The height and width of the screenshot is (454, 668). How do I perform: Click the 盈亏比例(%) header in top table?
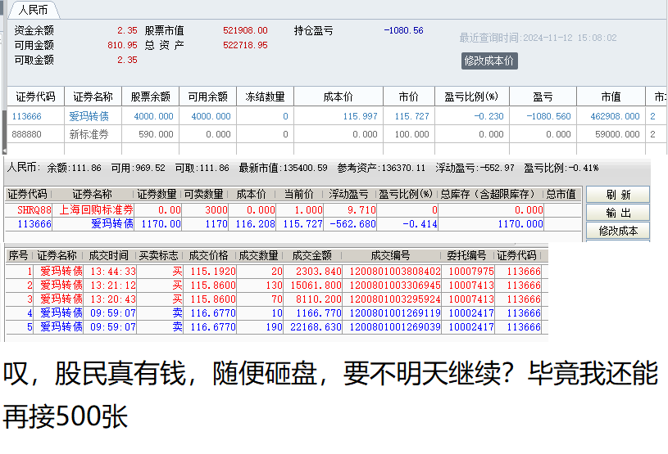point(471,97)
